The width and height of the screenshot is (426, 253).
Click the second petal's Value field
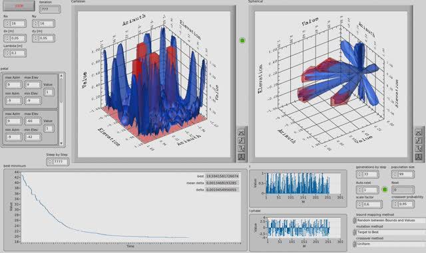coord(49,128)
